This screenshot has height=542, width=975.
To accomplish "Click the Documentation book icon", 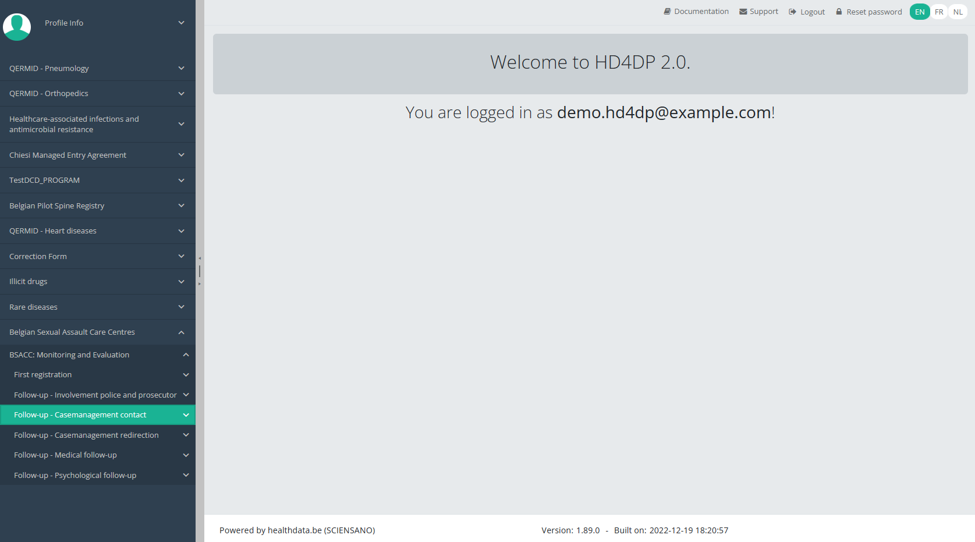I will point(667,12).
